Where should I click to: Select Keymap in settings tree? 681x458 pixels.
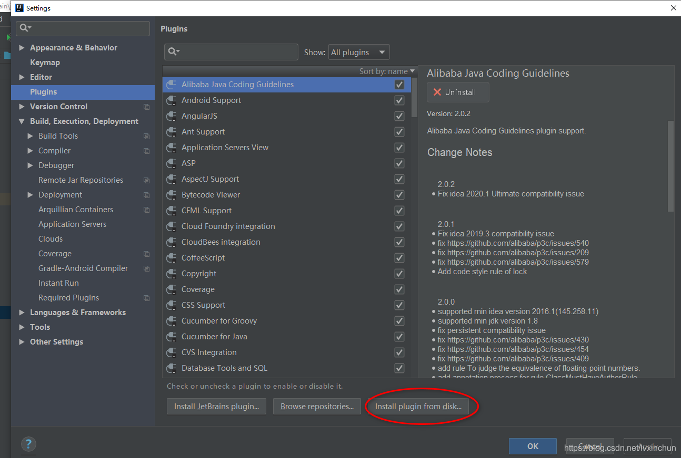(45, 63)
